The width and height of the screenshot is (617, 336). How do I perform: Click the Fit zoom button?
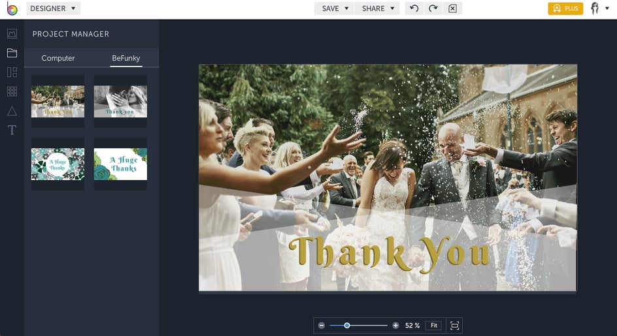433,326
